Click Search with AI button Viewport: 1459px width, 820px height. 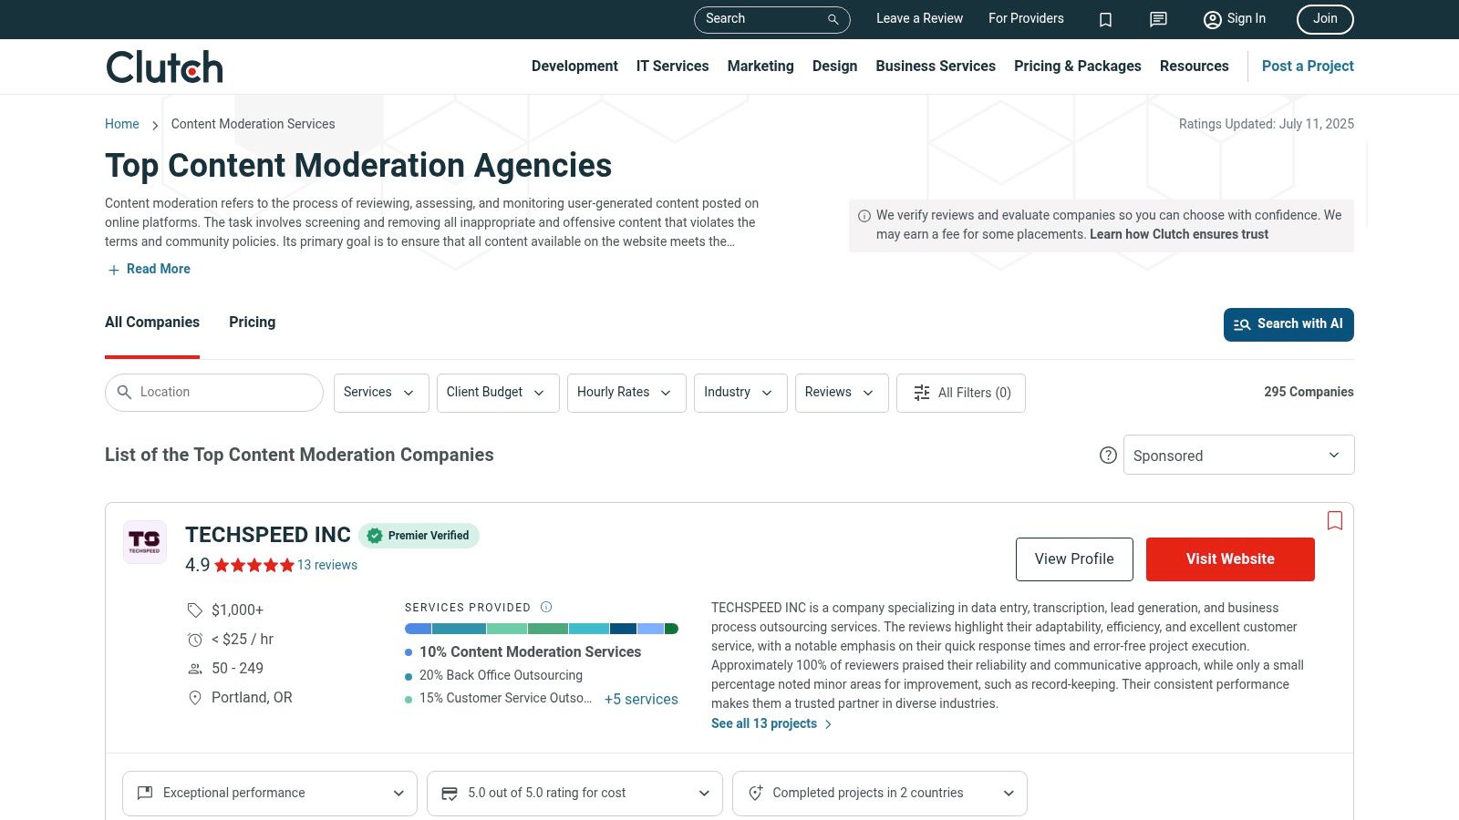[x=1288, y=324]
